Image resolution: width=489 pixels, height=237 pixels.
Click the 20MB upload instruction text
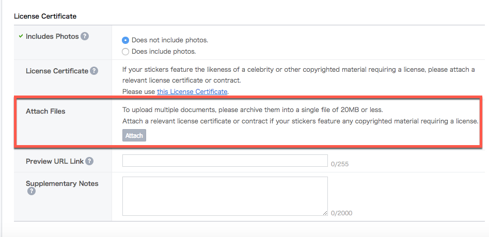pos(252,109)
